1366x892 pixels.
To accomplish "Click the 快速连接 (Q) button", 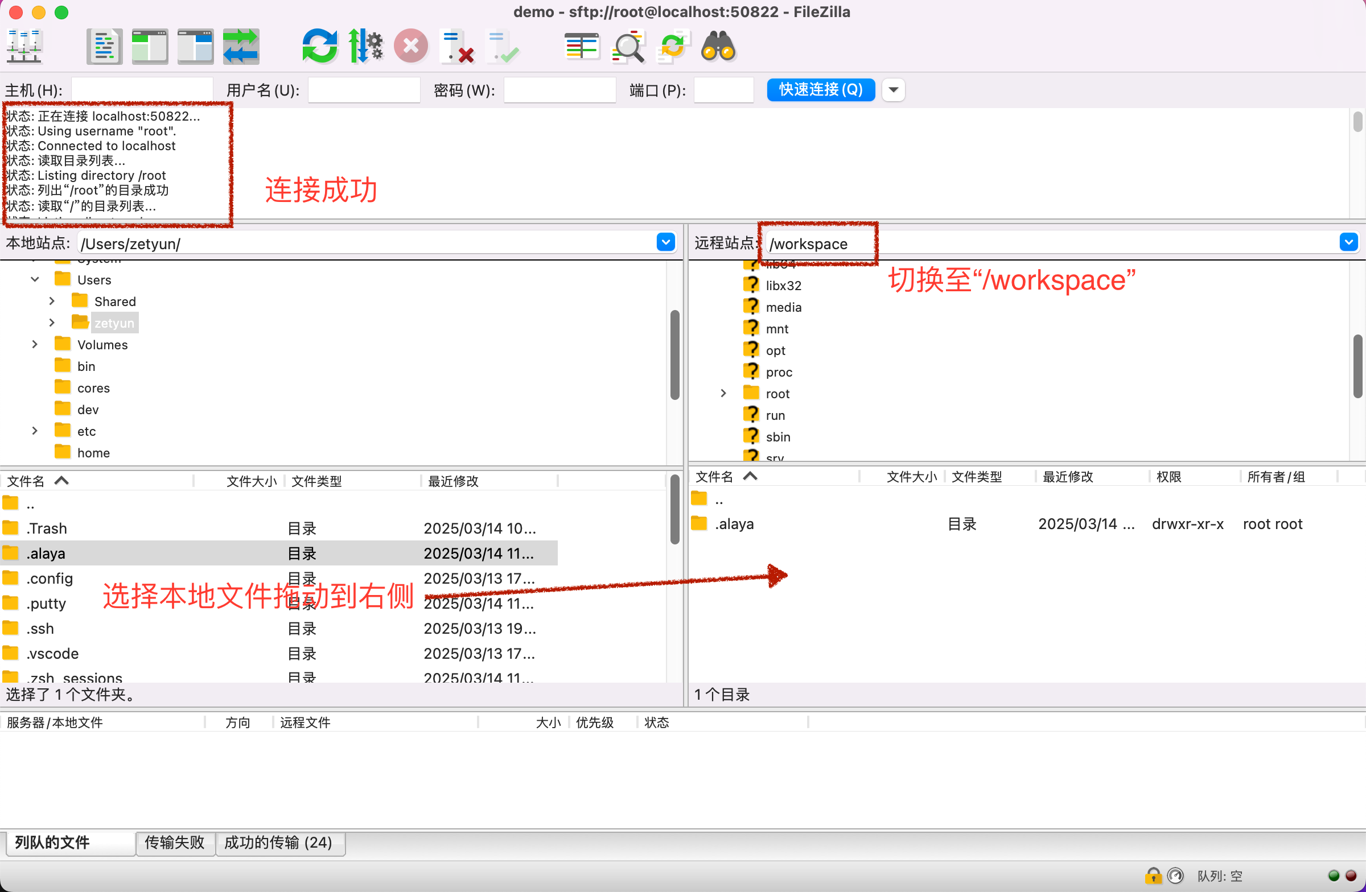I will point(820,89).
